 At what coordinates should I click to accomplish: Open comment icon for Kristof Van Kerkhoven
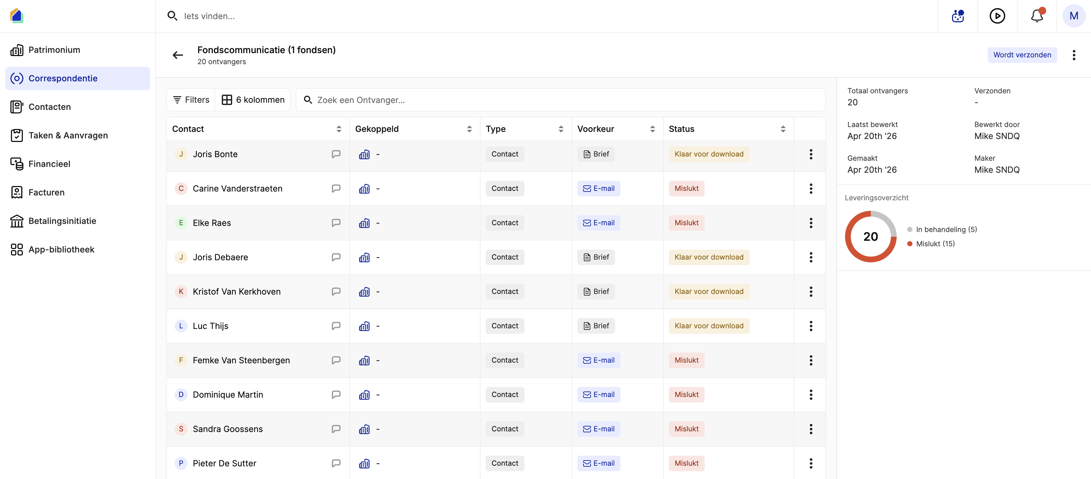[x=336, y=291]
